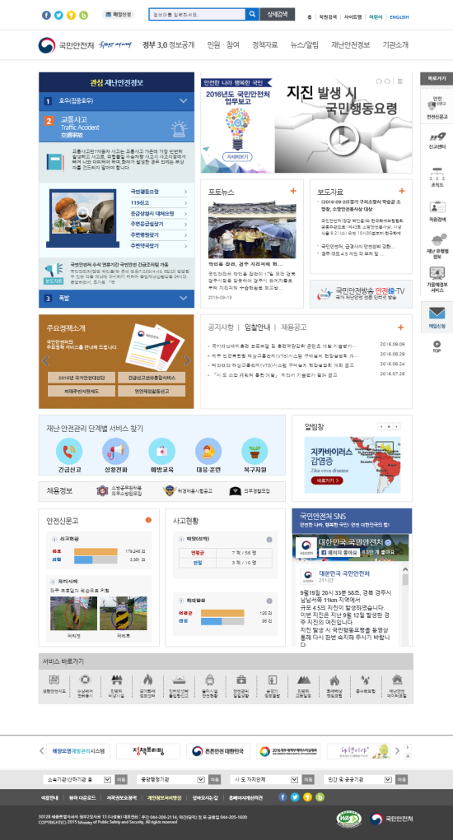Open the 시·도 자치단체 dropdown
Screen dimensions: 453x840
[x=264, y=779]
